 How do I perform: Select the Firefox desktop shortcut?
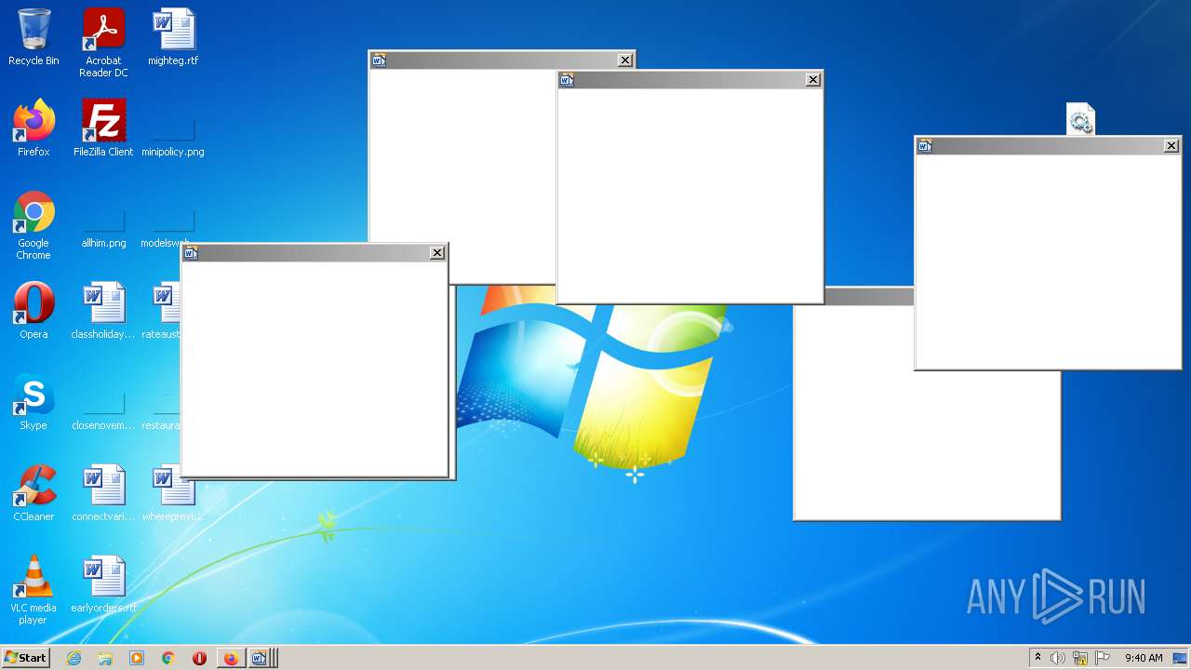point(33,128)
